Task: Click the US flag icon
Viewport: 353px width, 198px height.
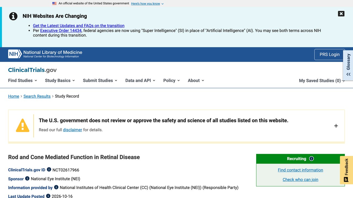Action: click(x=54, y=4)
